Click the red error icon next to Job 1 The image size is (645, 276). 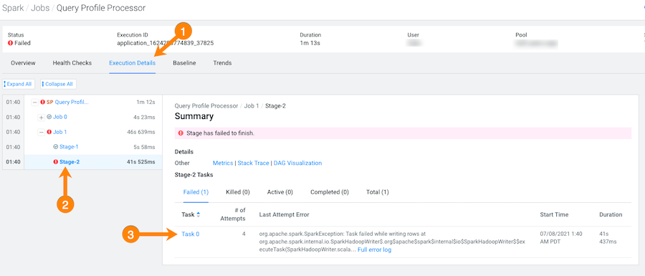49,132
